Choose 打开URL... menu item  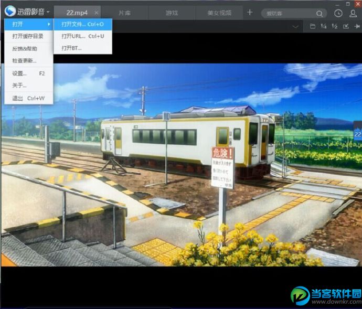[82, 36]
